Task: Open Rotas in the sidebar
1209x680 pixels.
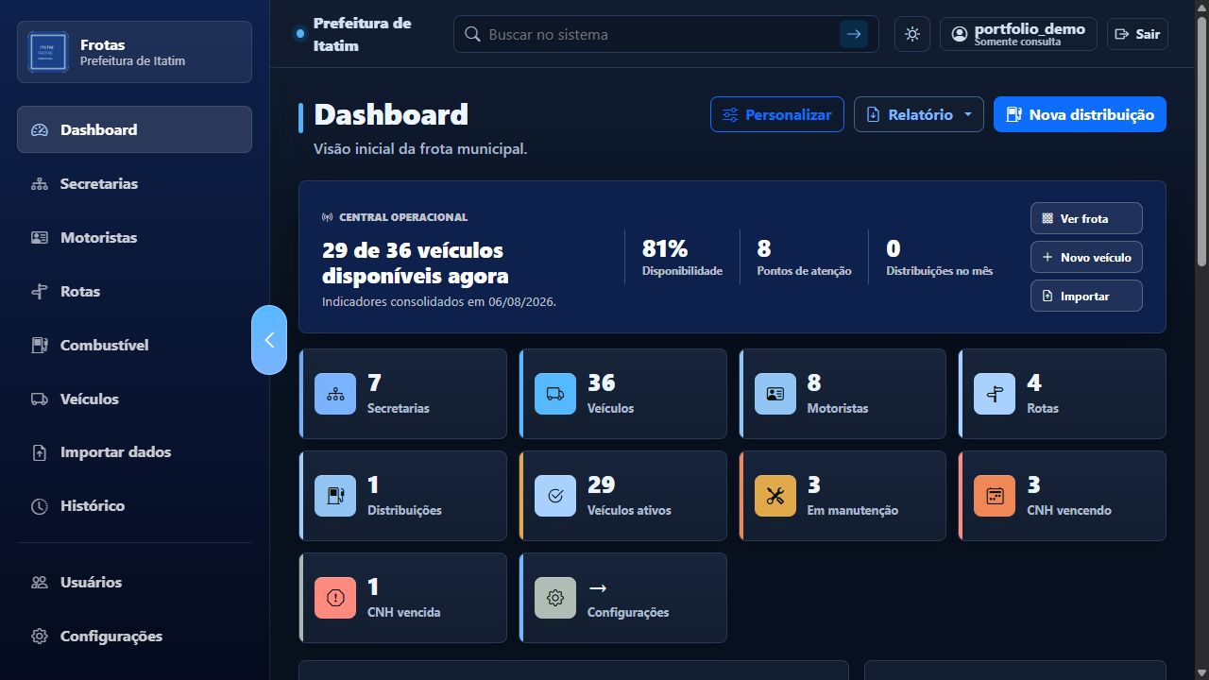Action: click(x=134, y=291)
